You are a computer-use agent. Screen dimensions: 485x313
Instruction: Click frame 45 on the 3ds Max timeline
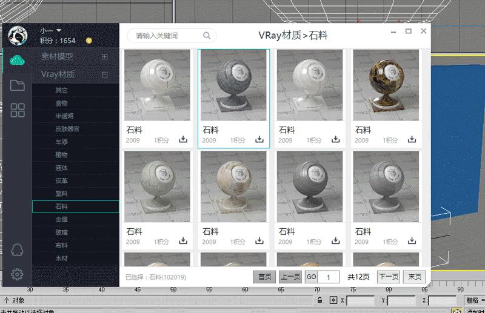point(138,289)
